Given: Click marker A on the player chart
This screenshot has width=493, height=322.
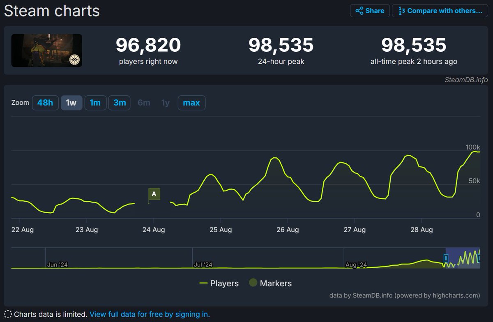Looking at the screenshot, I should tap(154, 194).
